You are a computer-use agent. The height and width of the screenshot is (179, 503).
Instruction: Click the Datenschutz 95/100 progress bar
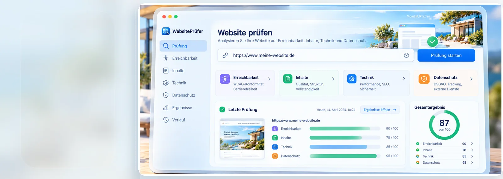click(345, 156)
